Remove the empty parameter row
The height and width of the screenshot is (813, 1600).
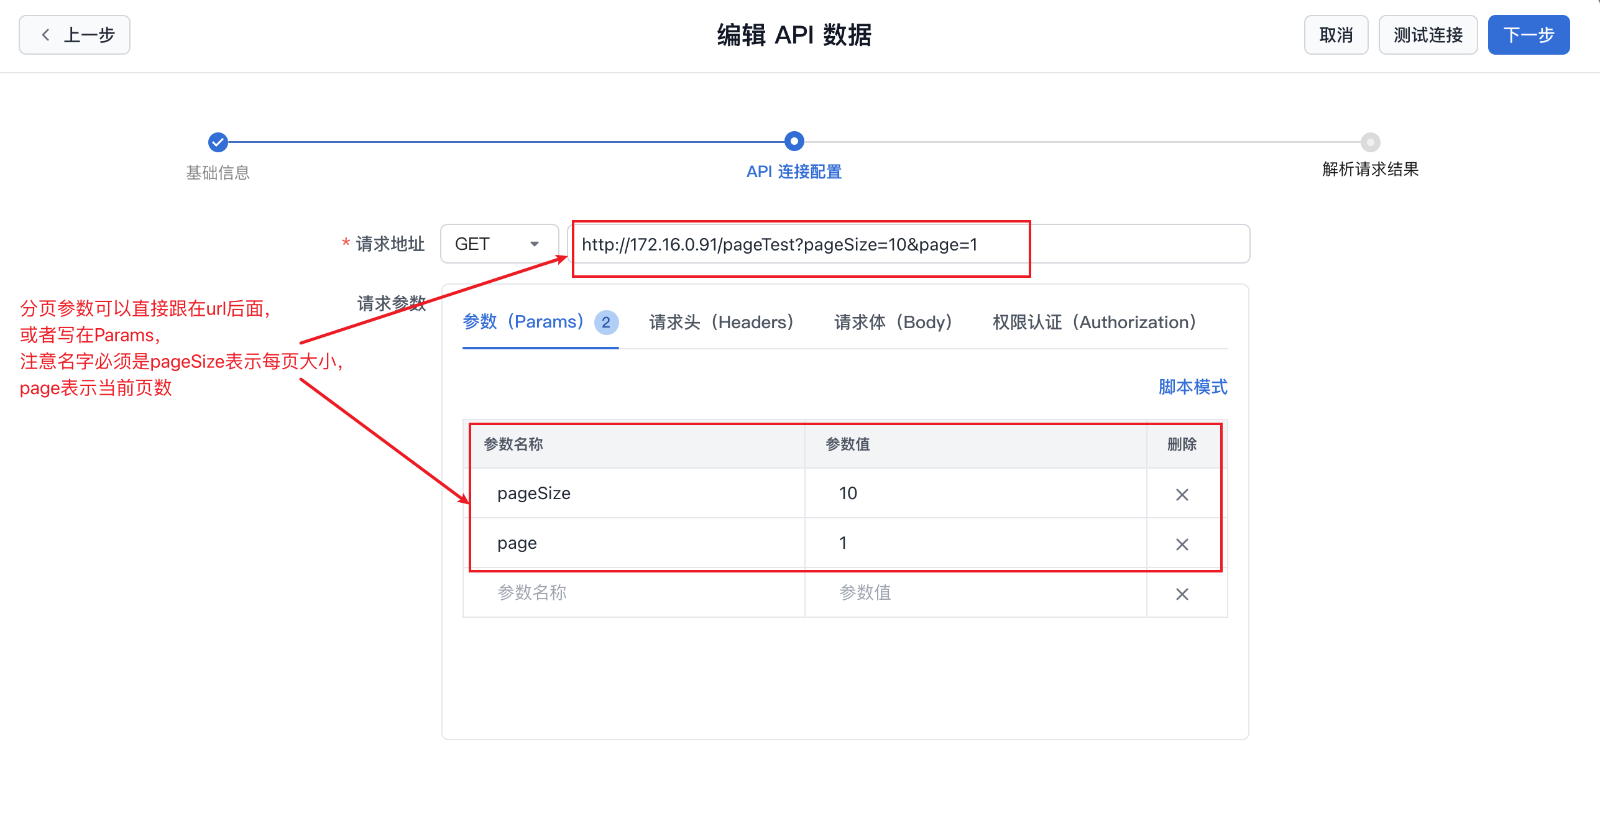[1182, 594]
